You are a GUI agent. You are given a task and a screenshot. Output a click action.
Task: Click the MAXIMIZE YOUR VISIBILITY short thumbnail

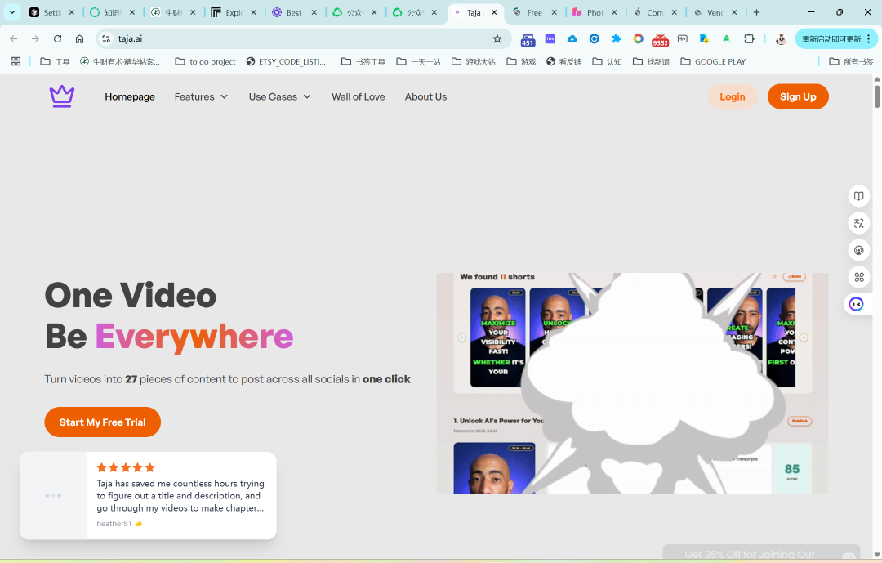(498, 337)
